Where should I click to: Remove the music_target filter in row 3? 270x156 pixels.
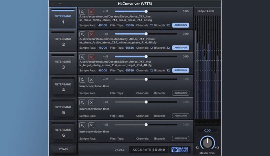pos(91,57)
